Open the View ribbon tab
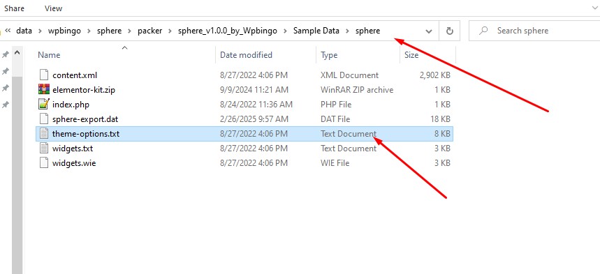600x274 pixels. click(x=53, y=8)
